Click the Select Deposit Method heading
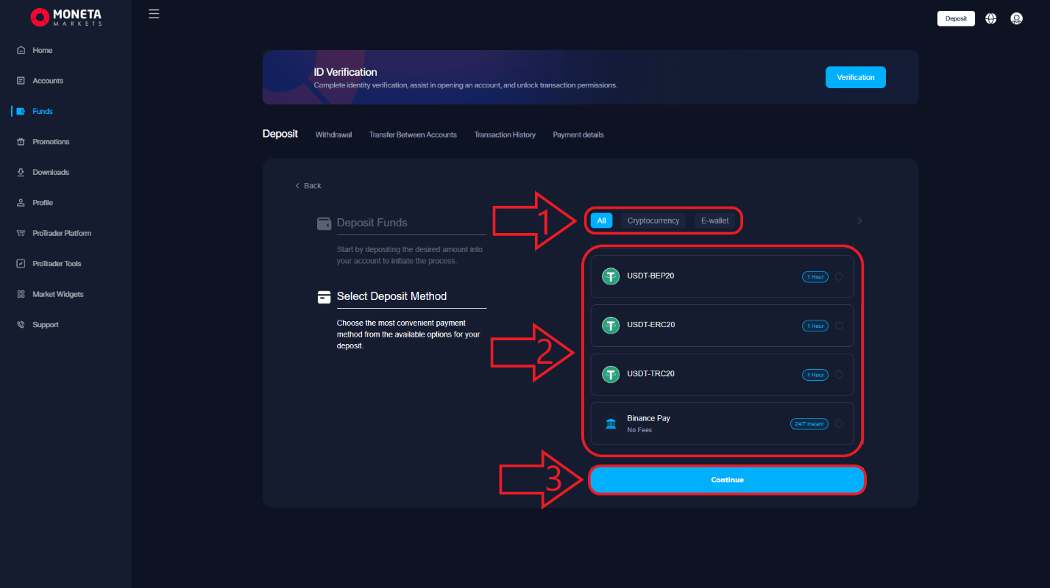The width and height of the screenshot is (1050, 588). pos(391,296)
